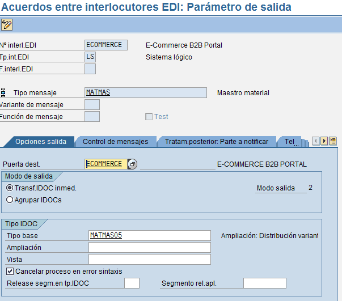Screen dimensions: 342x301
Task: Select Transf.IDOC inmed. radio button
Action: [10, 188]
